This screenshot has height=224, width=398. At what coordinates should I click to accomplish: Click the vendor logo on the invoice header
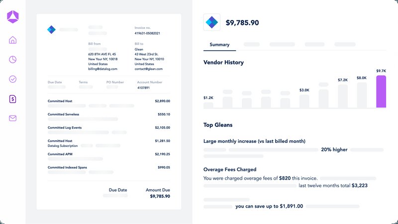click(x=51, y=30)
